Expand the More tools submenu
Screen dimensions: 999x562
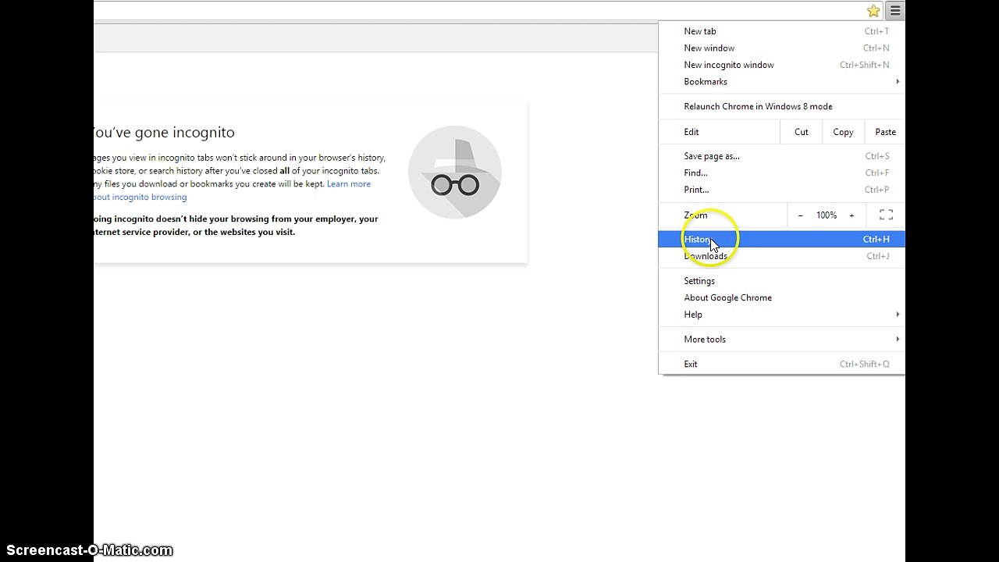781,340
